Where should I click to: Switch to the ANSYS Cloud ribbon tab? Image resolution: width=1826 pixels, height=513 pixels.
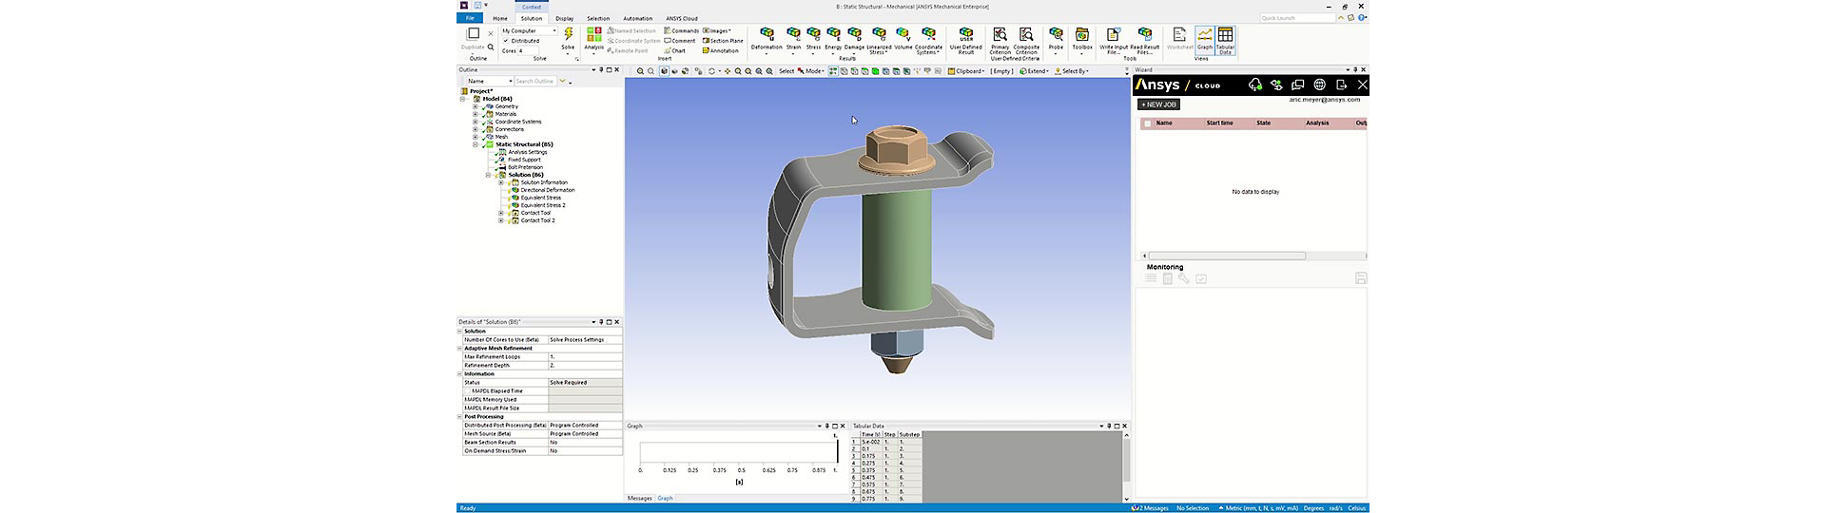pyautogui.click(x=681, y=18)
